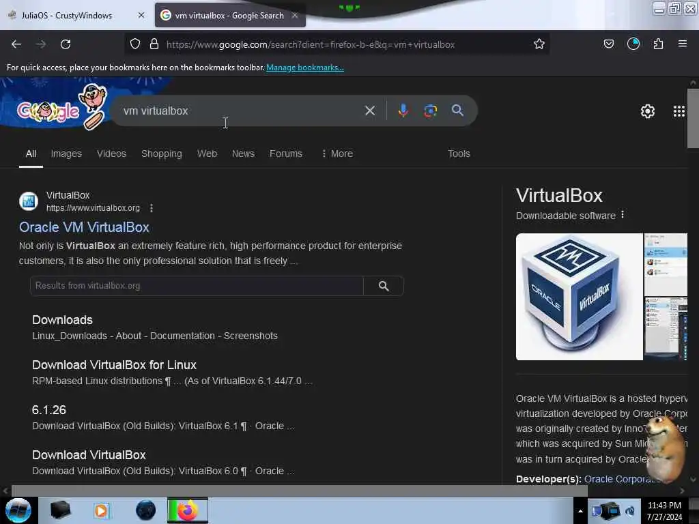
Task: Click the Results from virtualbox.org field
Action: point(196,286)
